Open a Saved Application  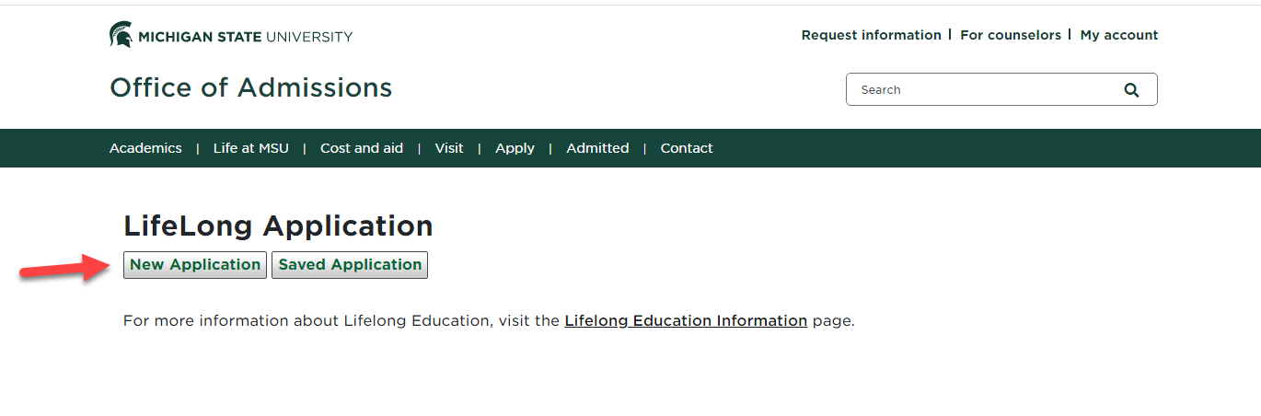tap(350, 265)
